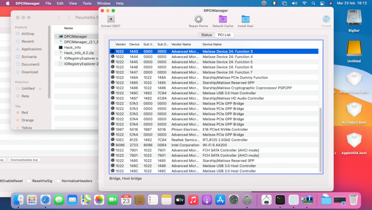Screen dimensions: 372x210
Task: Select the Orange tag in Finder sidebar
Action: tap(27, 120)
